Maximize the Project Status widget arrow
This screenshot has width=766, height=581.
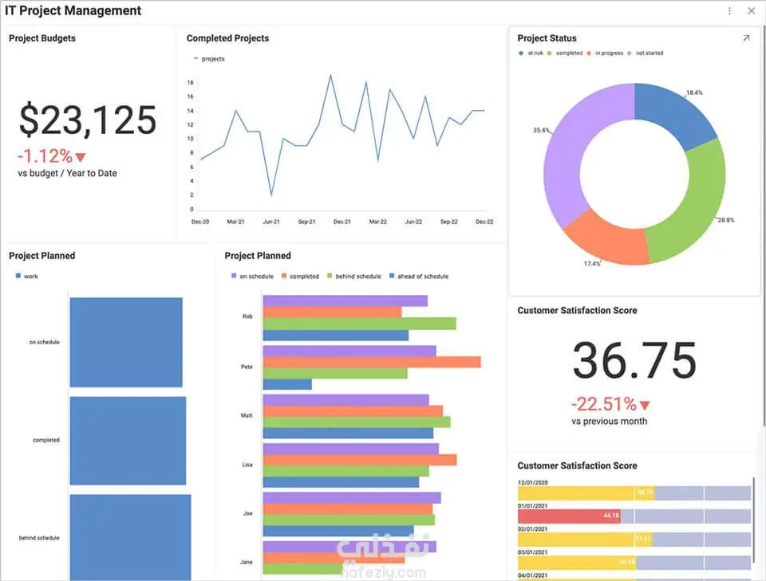[746, 38]
